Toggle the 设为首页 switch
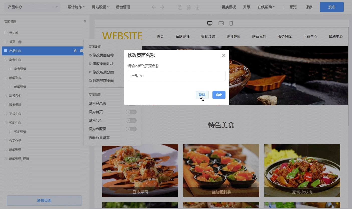 pyautogui.click(x=131, y=112)
